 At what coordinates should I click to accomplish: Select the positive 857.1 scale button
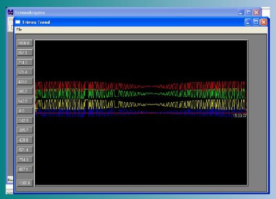[25, 53]
